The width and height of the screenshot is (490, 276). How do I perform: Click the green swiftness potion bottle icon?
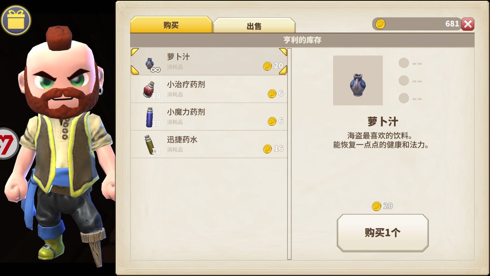(x=149, y=145)
